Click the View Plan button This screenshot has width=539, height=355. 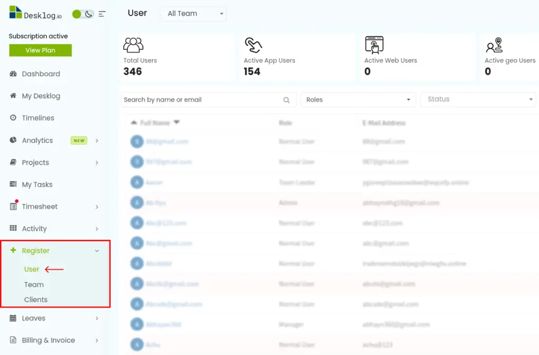pyautogui.click(x=40, y=51)
